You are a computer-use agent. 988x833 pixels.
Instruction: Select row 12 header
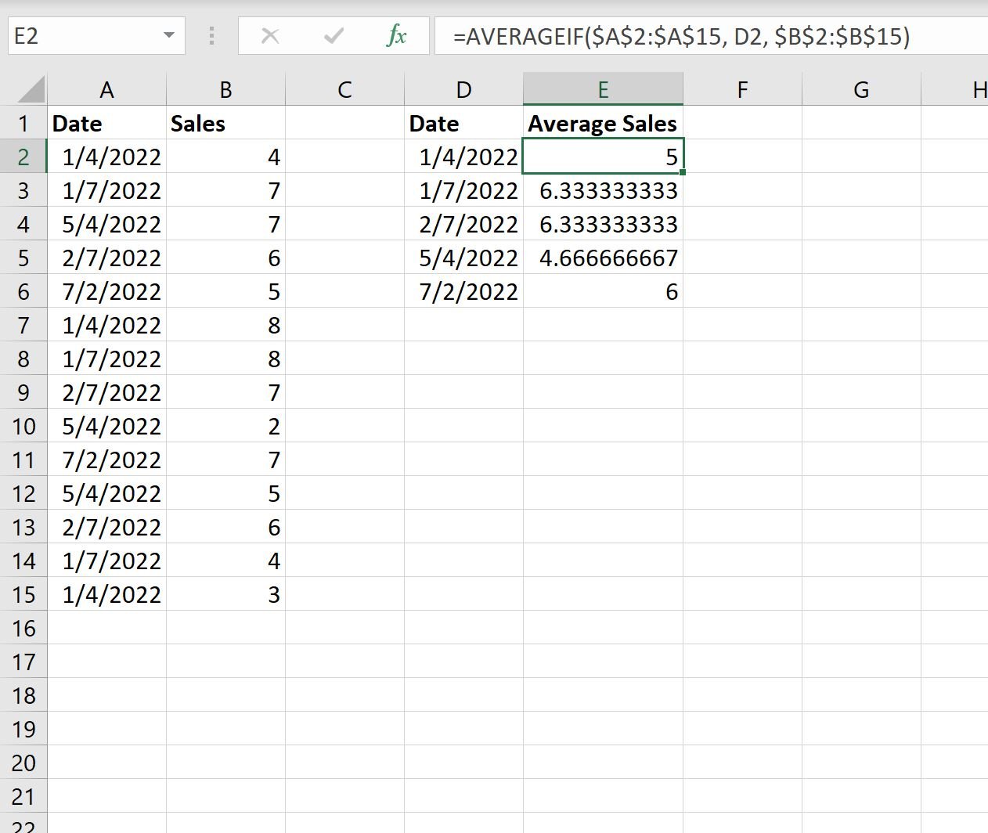tap(23, 493)
